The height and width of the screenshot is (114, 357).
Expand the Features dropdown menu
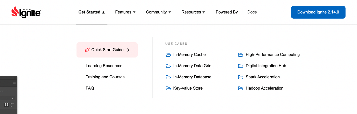coord(125,12)
